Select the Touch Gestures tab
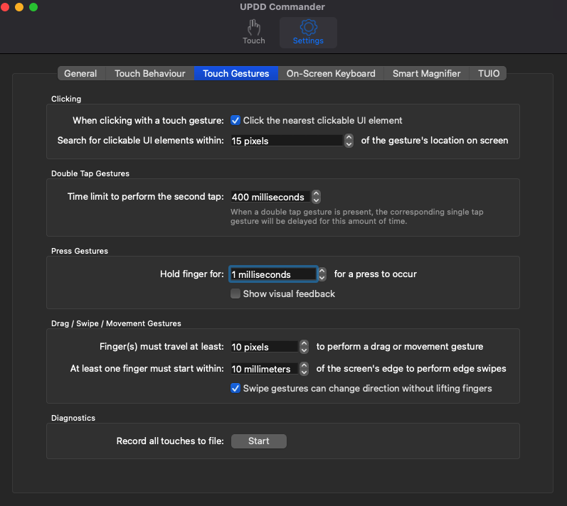This screenshot has width=567, height=506. pyautogui.click(x=236, y=73)
